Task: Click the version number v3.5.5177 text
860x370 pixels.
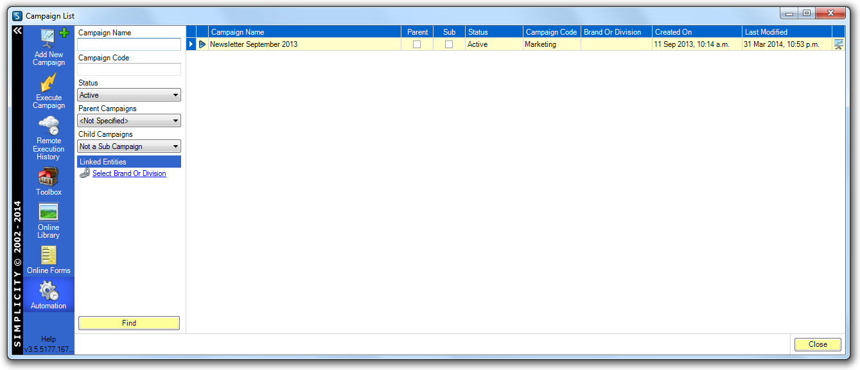Action: click(x=49, y=350)
